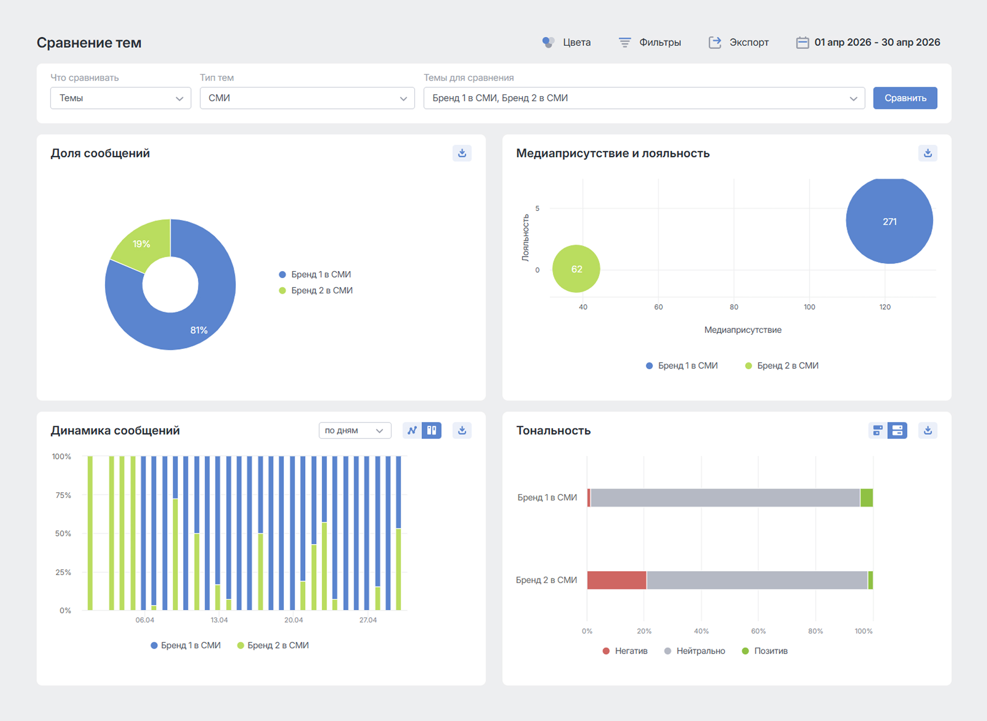This screenshot has width=987, height=721.
Task: Click the Экспорт export icon
Action: click(x=715, y=43)
